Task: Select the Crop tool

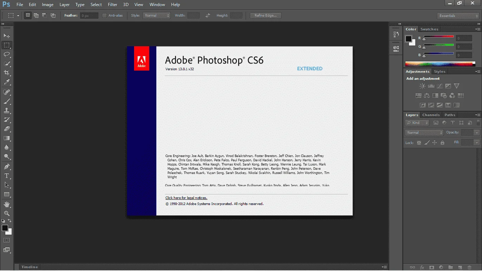Action: click(7, 73)
